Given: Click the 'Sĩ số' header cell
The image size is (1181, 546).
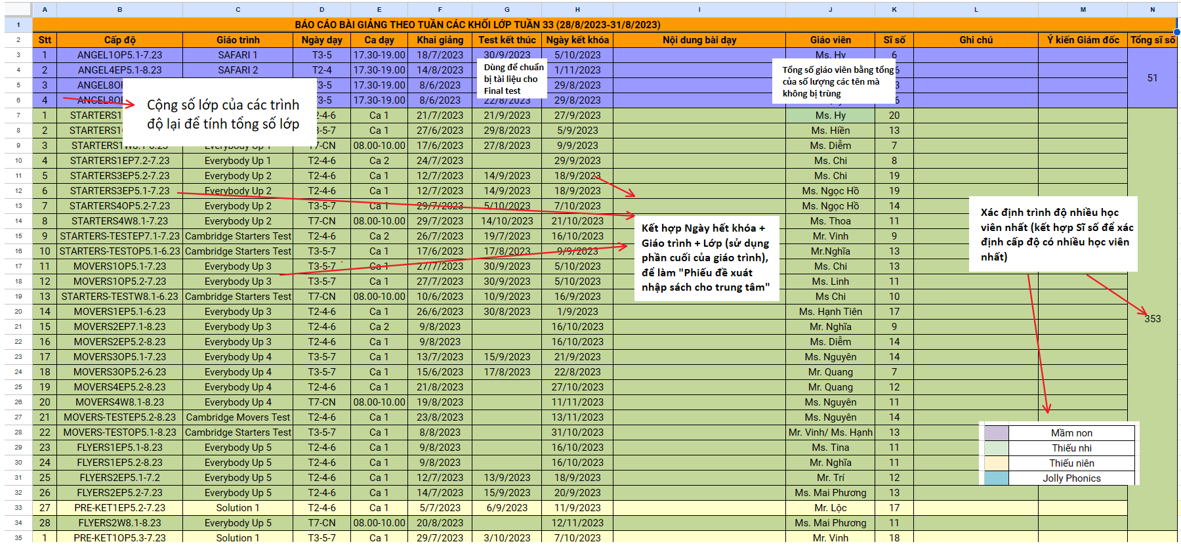Looking at the screenshot, I should (x=894, y=40).
